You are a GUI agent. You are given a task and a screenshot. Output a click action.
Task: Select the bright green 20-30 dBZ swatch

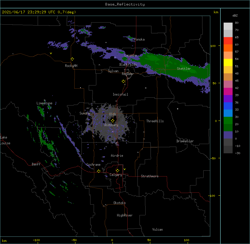(x=228, y=121)
